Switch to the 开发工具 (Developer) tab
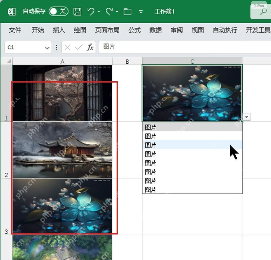271x260 pixels. 258,30
